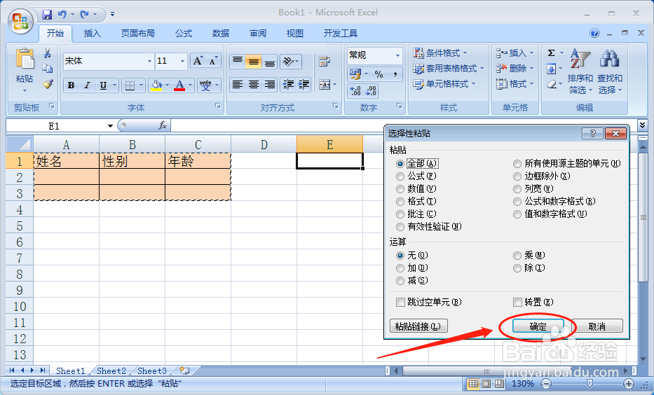Toggle wrap text

coord(325,62)
